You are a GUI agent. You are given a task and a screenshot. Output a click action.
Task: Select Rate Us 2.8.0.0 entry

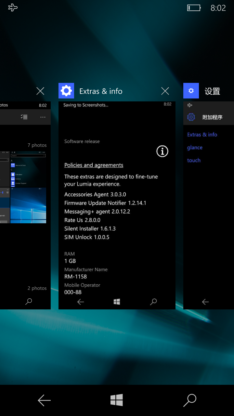(x=82, y=220)
